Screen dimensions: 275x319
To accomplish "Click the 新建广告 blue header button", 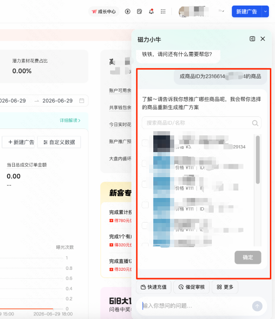I will pyautogui.click(x=247, y=12).
